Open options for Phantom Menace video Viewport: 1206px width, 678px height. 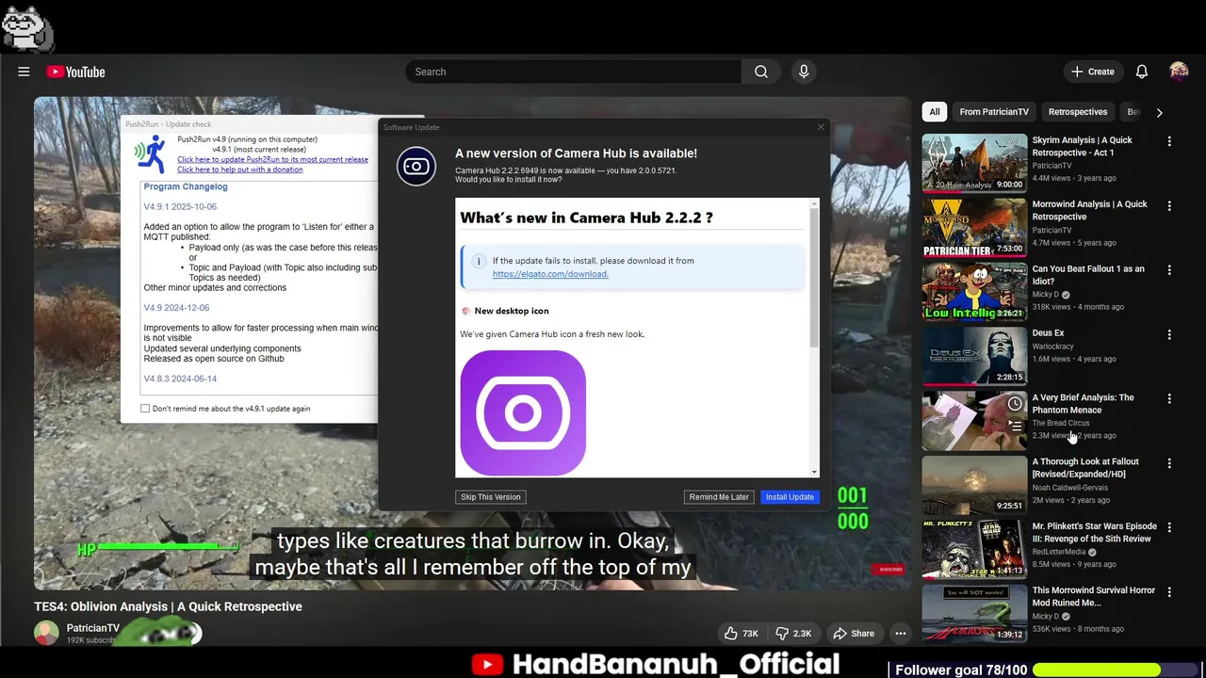coord(1169,398)
